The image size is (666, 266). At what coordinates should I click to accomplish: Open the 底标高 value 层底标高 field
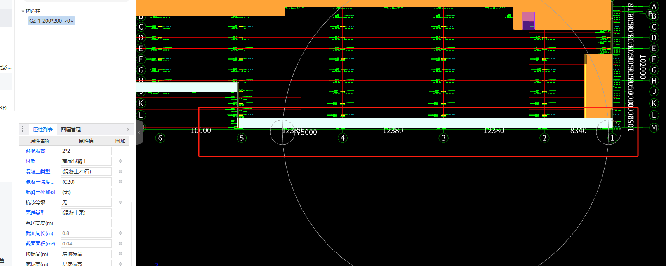click(x=86, y=264)
